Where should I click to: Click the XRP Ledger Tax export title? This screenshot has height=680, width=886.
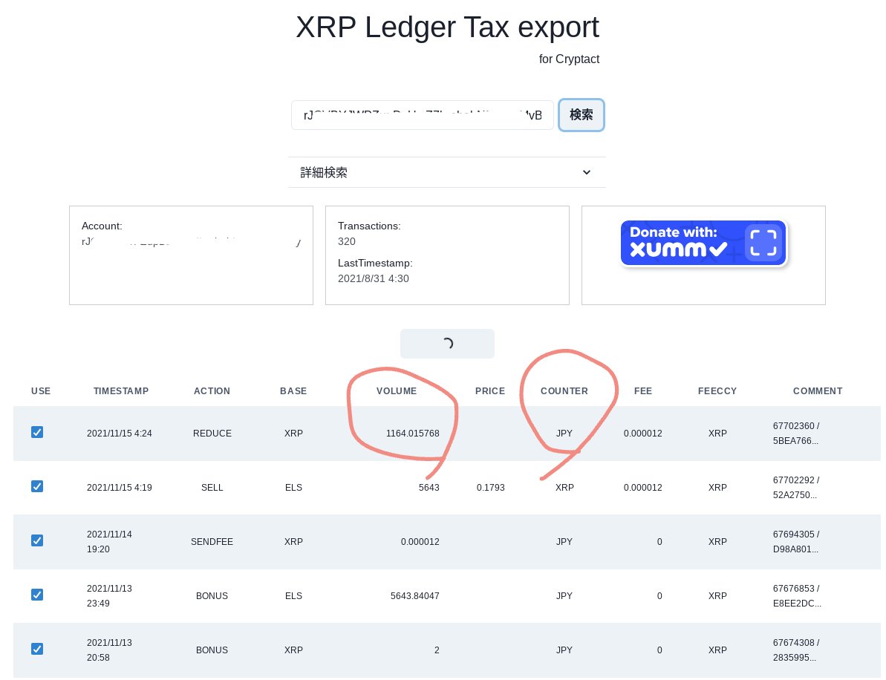[447, 27]
